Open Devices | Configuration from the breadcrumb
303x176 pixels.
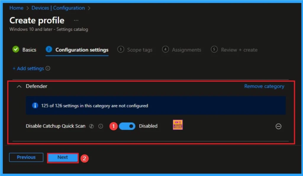pyautogui.click(x=58, y=8)
